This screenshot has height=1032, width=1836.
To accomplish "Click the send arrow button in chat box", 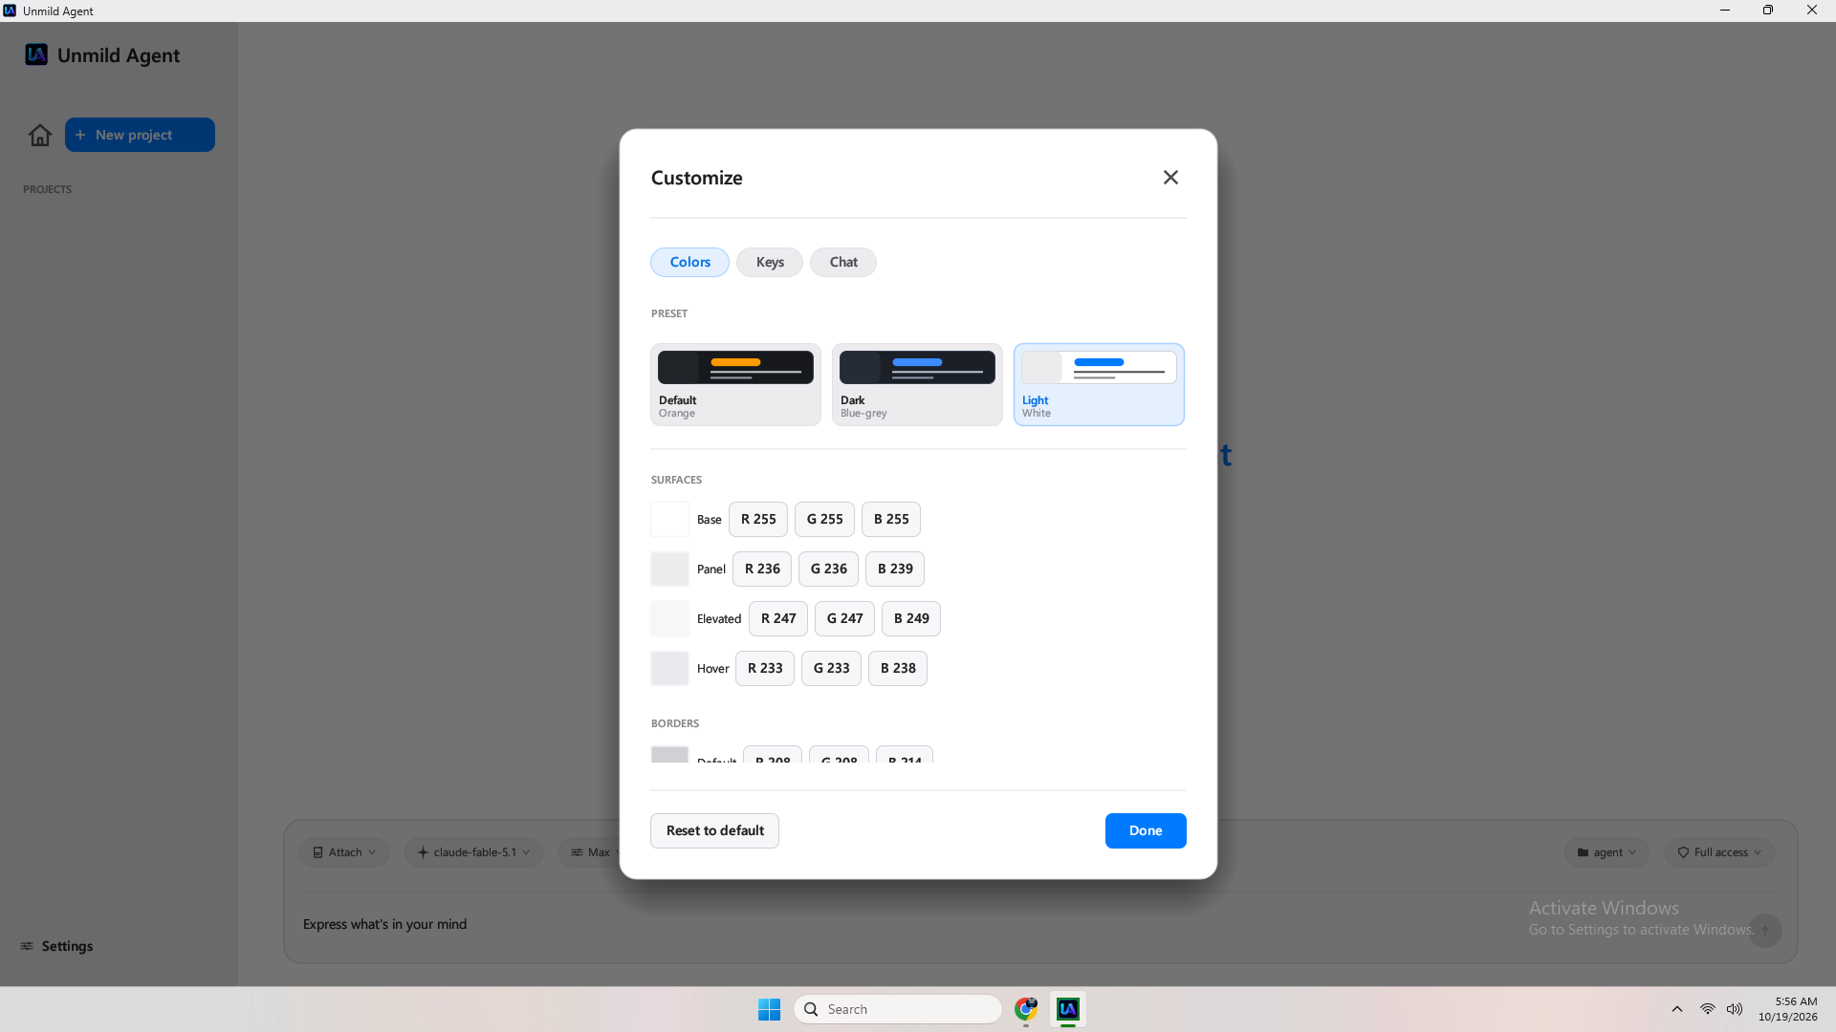I will [x=1765, y=931].
